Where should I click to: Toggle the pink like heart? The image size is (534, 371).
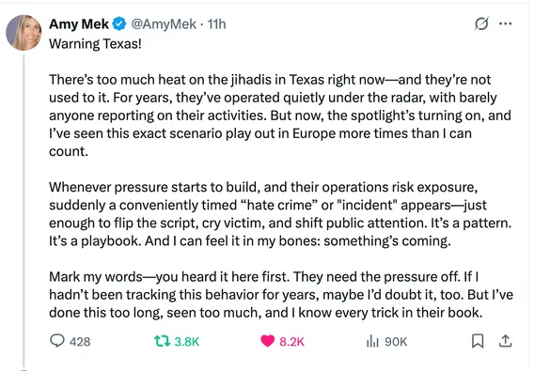267,341
